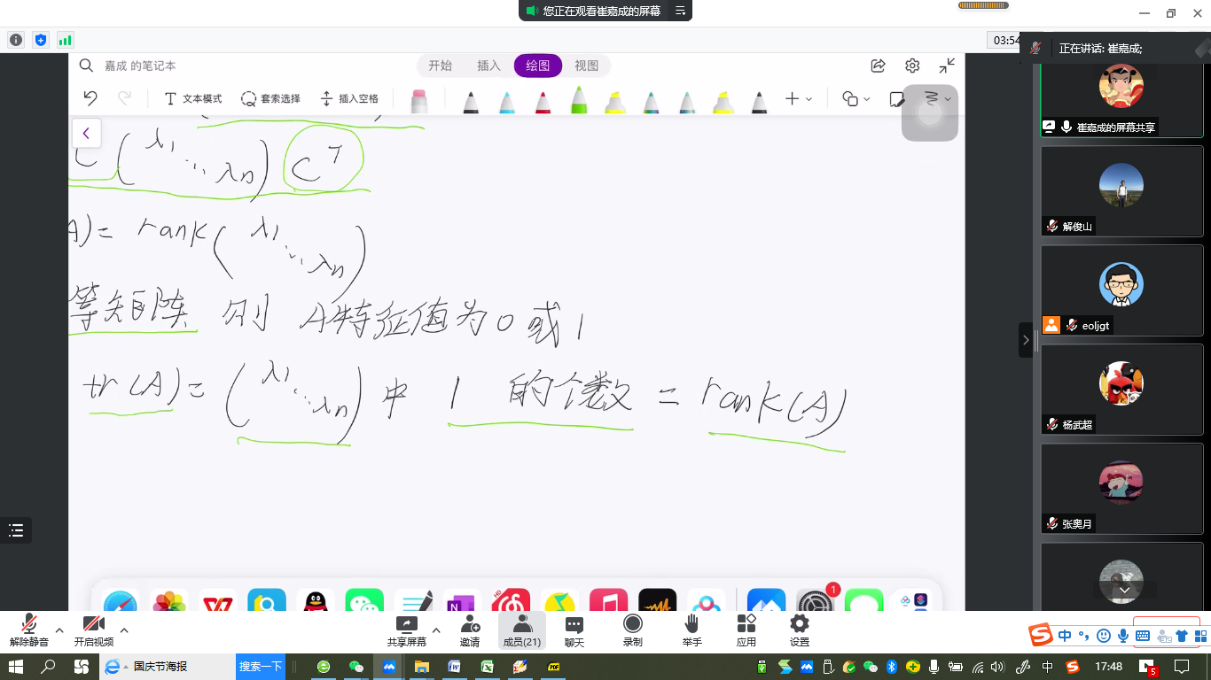1211x680 pixels.
Task: Switch to the 视图 (View) tab
Action: [586, 66]
